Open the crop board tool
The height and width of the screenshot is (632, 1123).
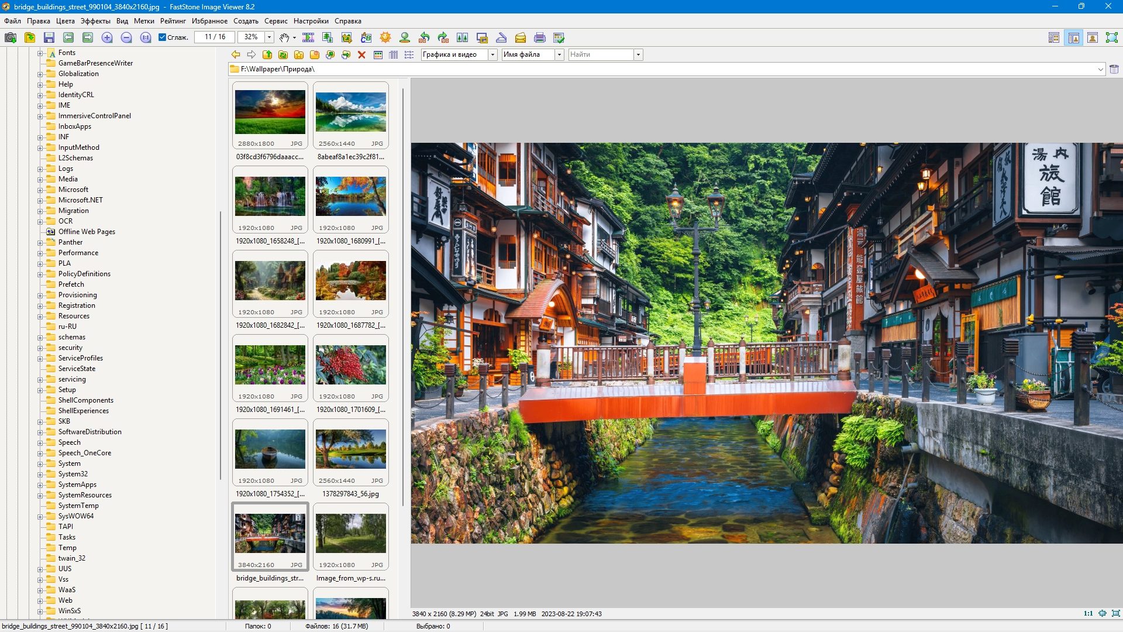click(x=347, y=37)
